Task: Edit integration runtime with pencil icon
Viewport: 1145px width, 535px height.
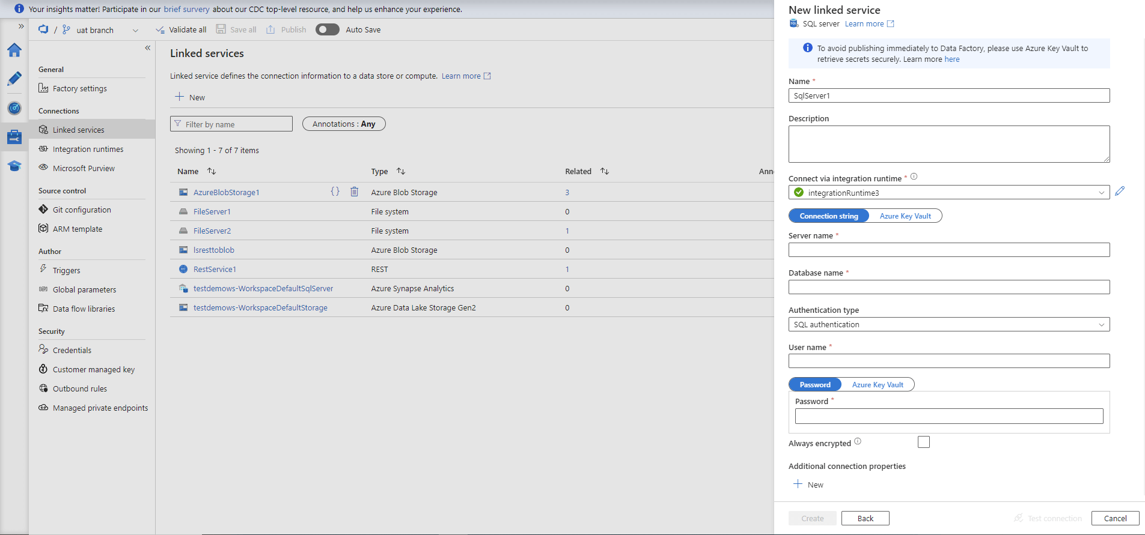Action: [x=1119, y=192]
